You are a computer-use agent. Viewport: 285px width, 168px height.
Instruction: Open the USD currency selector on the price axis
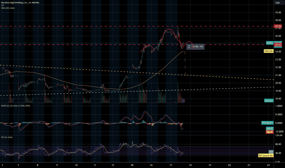[277, 3]
